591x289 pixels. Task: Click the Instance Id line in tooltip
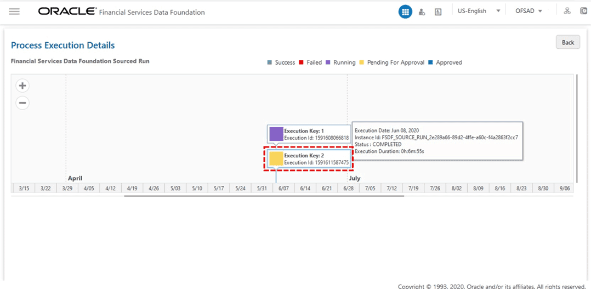point(436,138)
